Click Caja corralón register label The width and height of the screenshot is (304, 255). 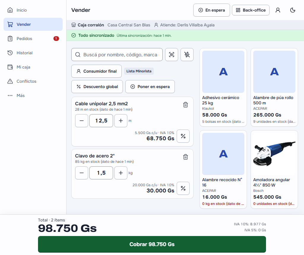91,25
